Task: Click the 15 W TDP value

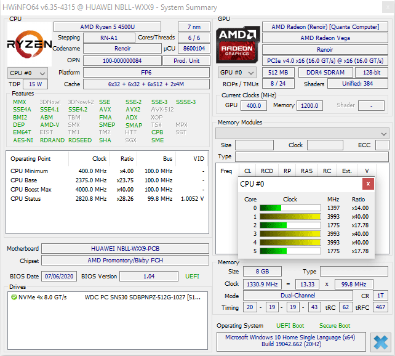Action: click(x=35, y=84)
